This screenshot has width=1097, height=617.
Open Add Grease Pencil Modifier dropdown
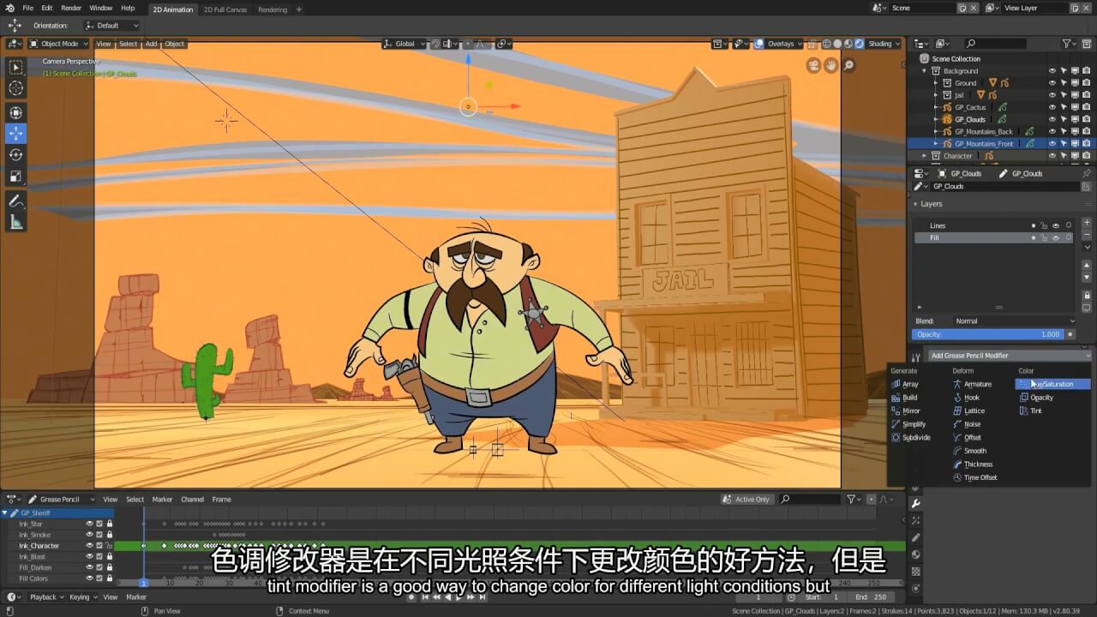click(x=1010, y=356)
